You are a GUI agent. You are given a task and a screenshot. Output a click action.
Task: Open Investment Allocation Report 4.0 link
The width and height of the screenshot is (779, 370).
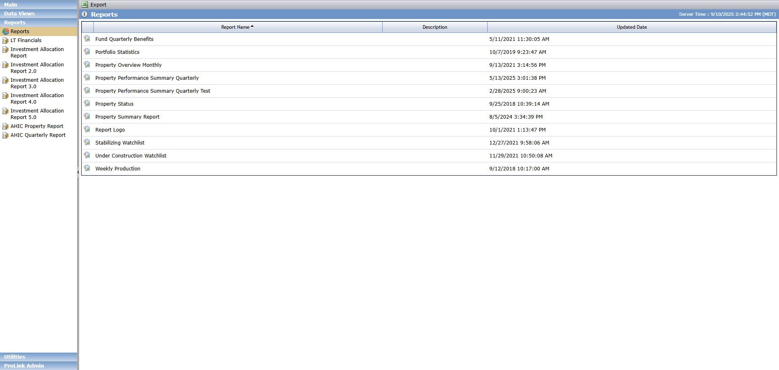point(37,99)
